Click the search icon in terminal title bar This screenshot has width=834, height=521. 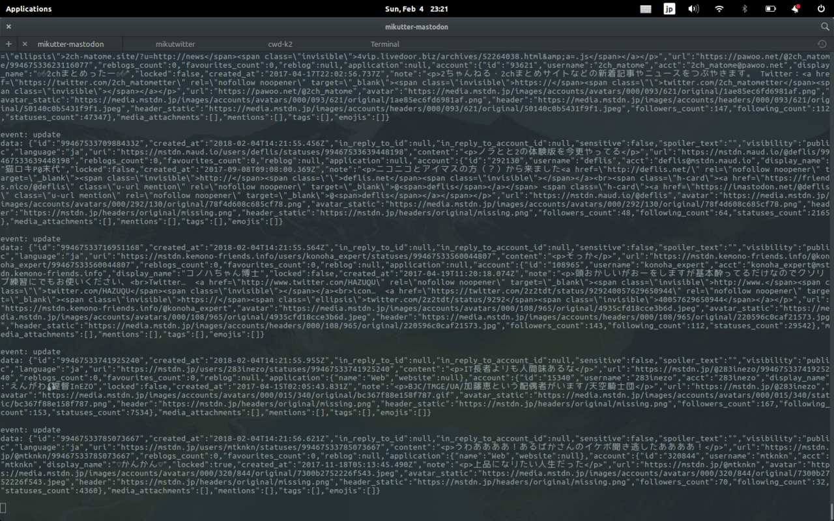click(x=825, y=27)
